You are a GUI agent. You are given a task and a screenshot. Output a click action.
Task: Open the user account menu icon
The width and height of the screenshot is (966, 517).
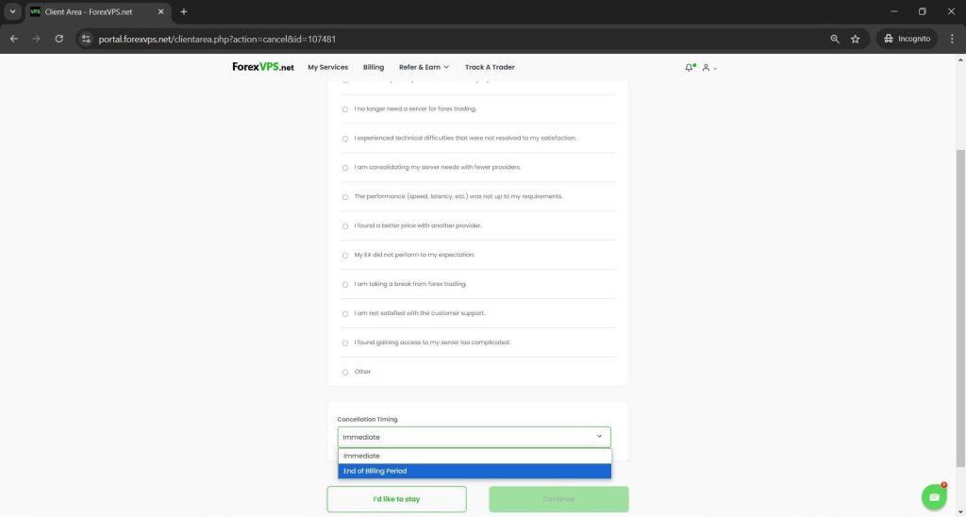709,68
